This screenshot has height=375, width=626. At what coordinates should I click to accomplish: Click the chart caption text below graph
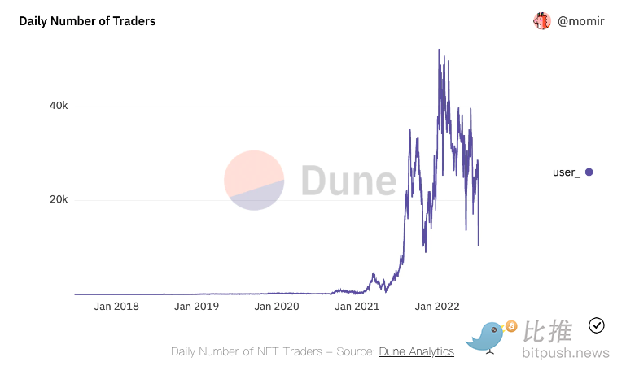point(273,351)
